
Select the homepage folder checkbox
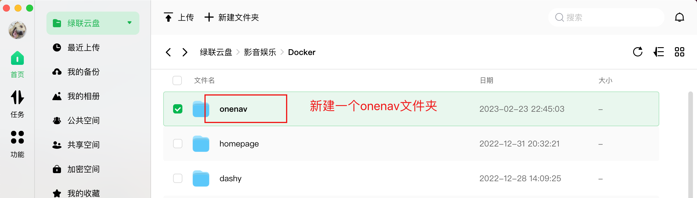tap(177, 144)
